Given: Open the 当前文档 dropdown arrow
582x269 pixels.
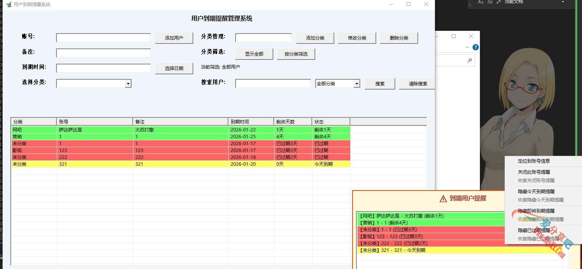Looking at the screenshot, I should 562,2.
